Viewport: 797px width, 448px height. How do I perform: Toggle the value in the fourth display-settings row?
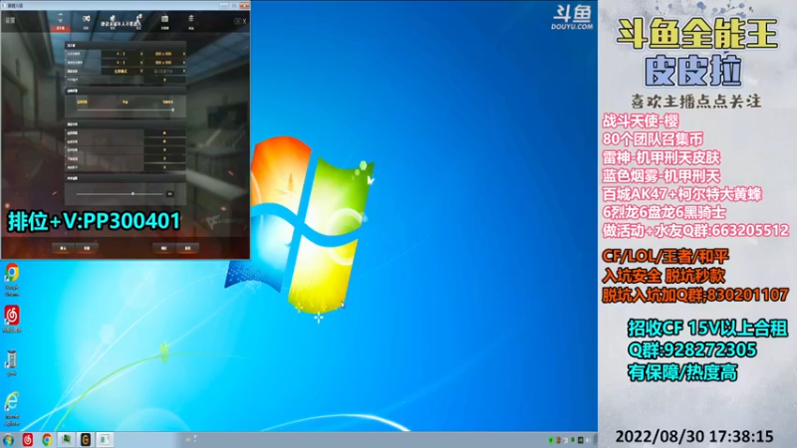point(164,80)
